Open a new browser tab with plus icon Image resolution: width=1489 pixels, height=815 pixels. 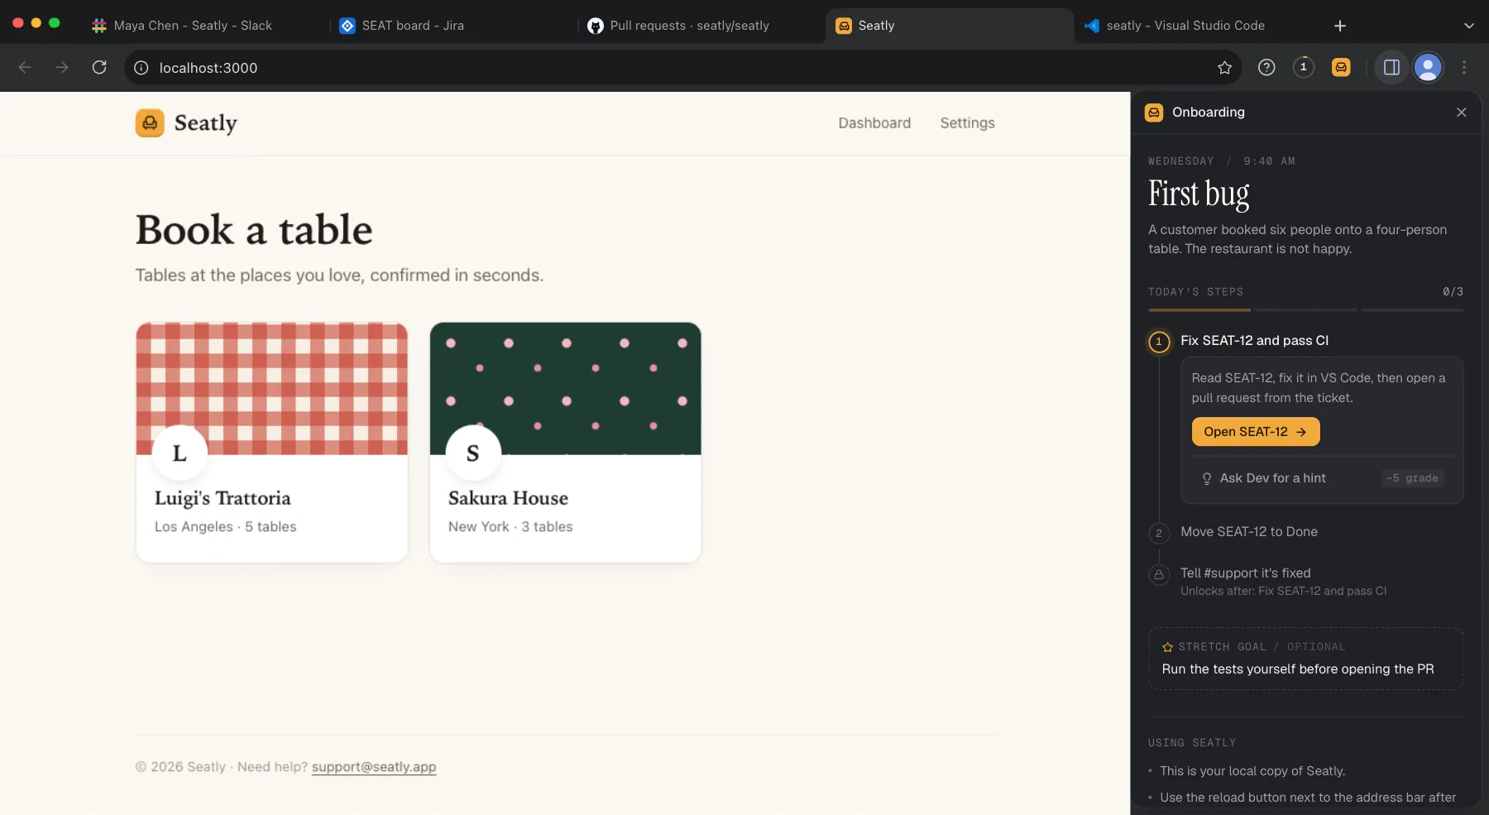click(1340, 26)
